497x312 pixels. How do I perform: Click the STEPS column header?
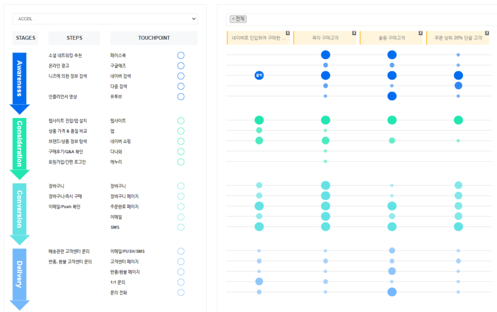coord(74,38)
